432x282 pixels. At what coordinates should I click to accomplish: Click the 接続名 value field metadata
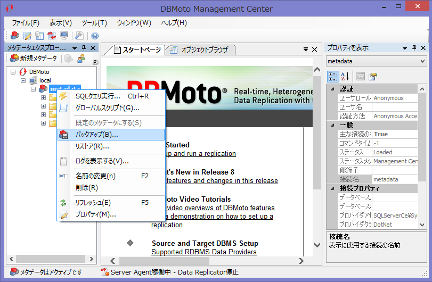(x=395, y=179)
